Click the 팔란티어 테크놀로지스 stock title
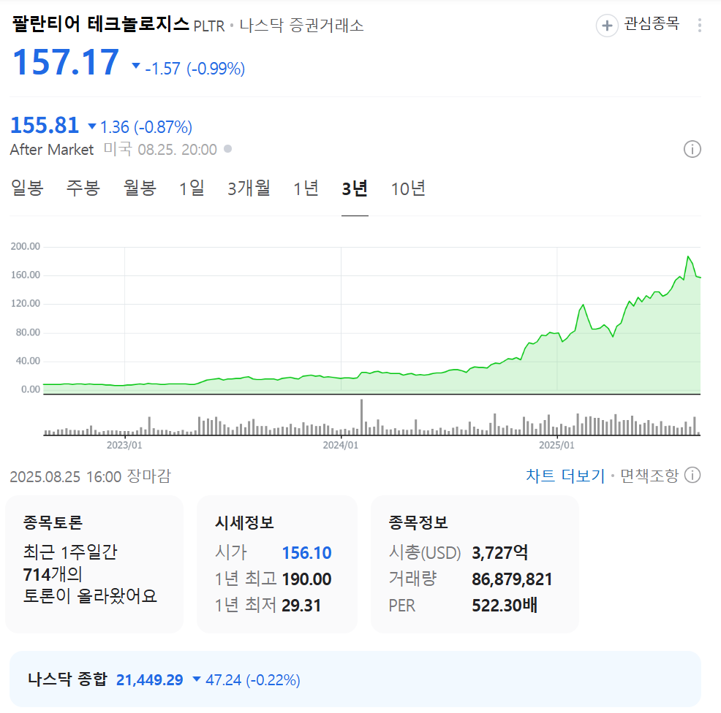The height and width of the screenshot is (713, 721). click(x=101, y=23)
